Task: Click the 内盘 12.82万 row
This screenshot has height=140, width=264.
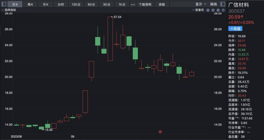Action: [239, 54]
